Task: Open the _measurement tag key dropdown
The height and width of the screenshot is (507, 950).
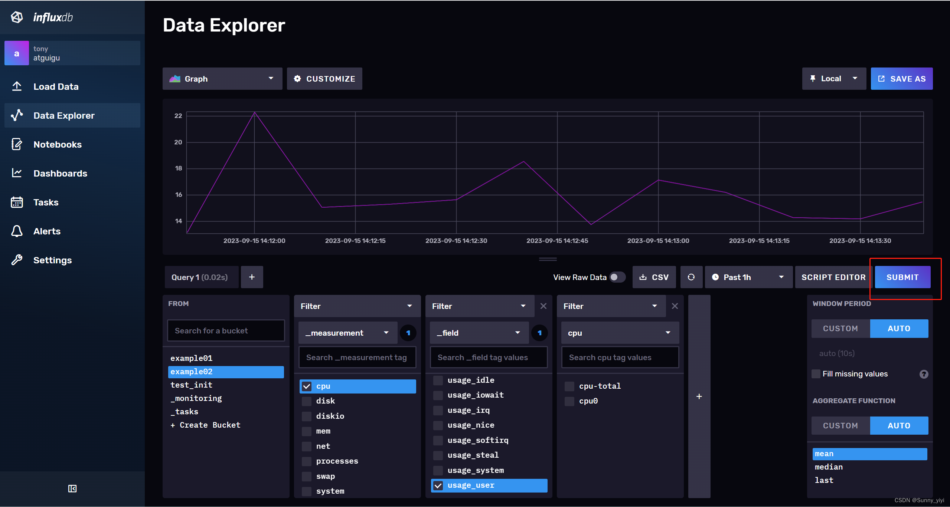Action: 348,333
